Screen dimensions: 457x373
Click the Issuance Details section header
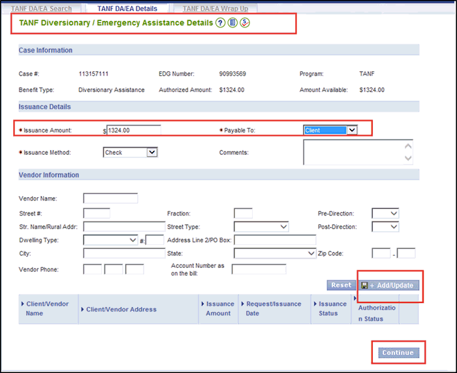coord(219,106)
